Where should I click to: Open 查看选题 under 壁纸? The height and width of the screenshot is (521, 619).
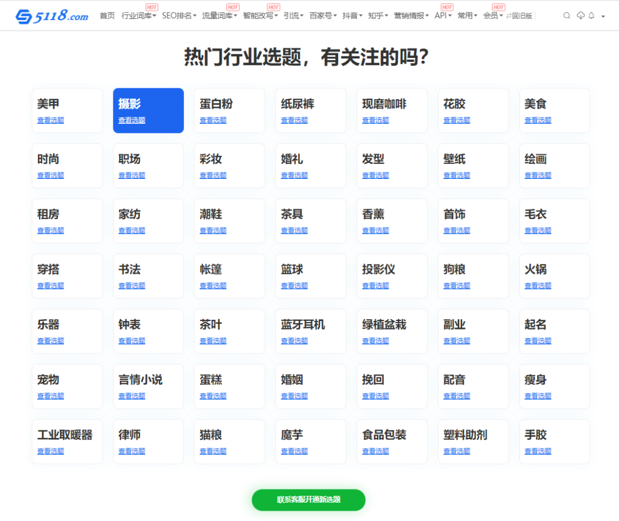pos(457,175)
